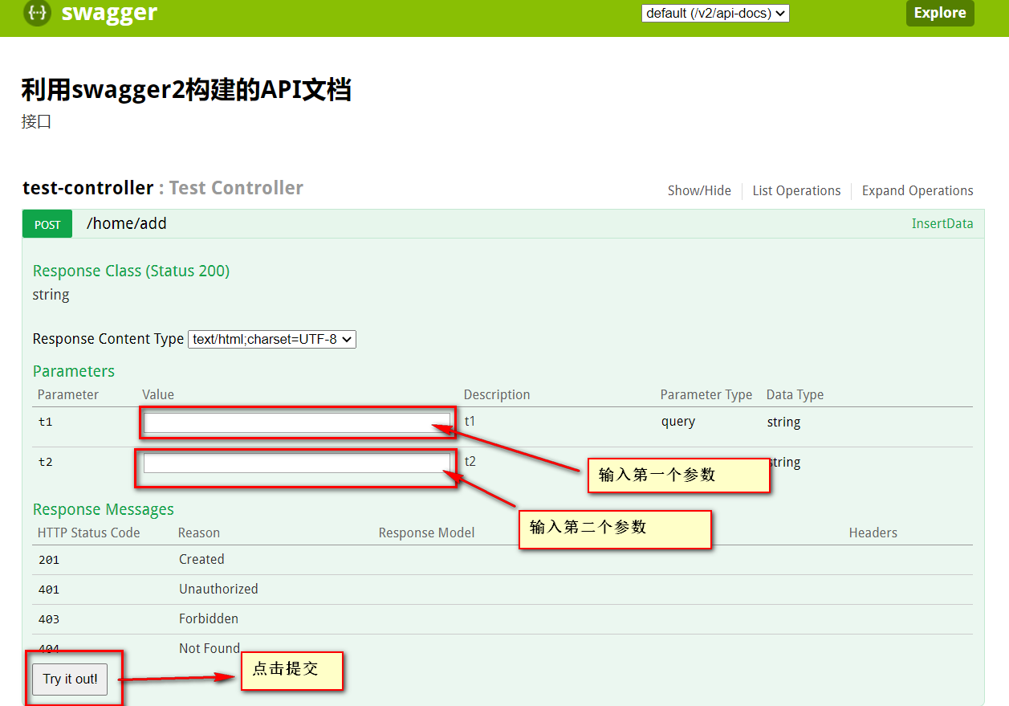Viewport: 1009px width, 706px height.
Task: Open the API definition dropdown in header
Action: [x=714, y=13]
